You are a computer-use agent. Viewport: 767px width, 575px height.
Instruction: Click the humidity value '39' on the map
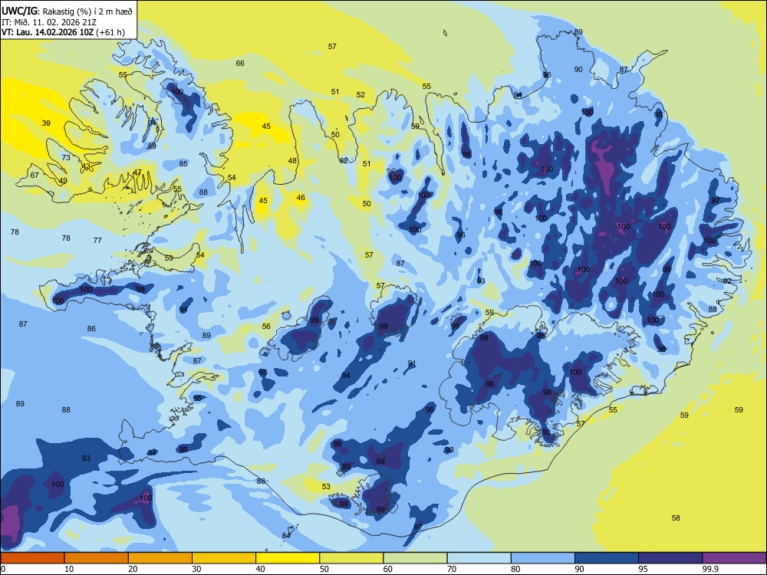[46, 123]
